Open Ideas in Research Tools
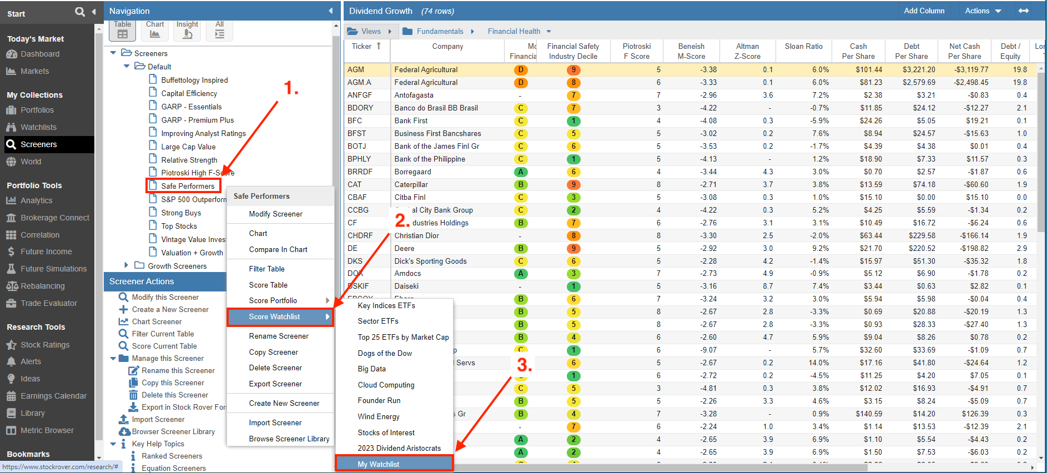Image resolution: width=1047 pixels, height=473 pixels. pos(30,379)
